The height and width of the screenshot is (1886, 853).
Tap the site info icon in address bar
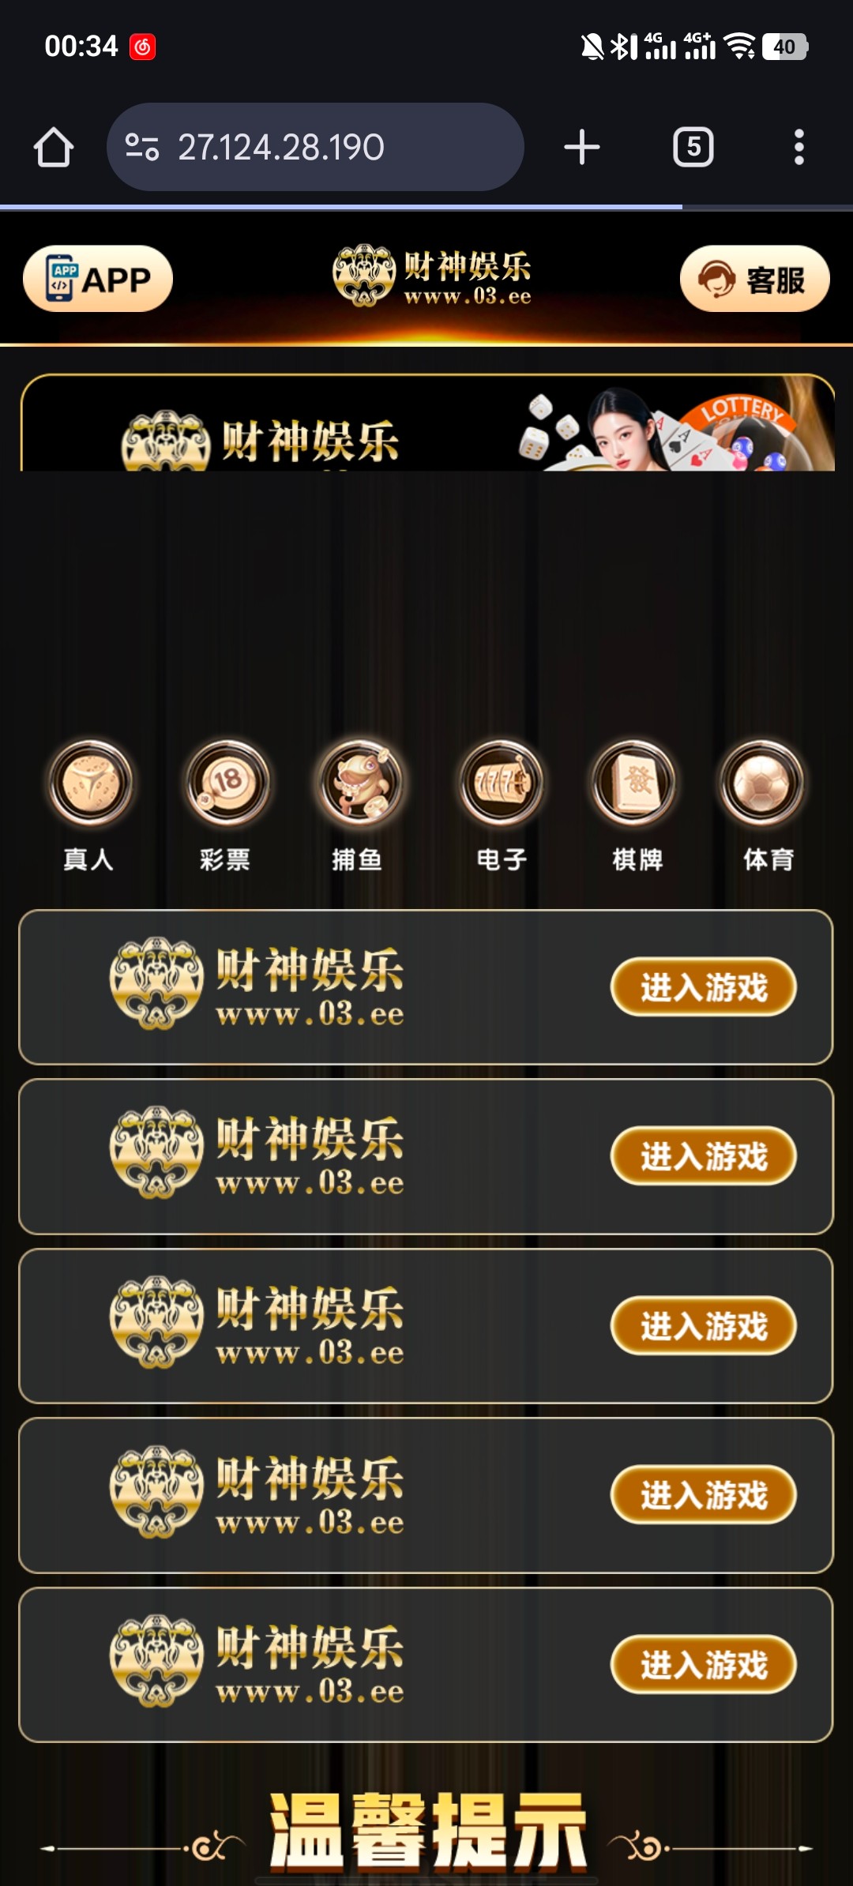pos(142,148)
